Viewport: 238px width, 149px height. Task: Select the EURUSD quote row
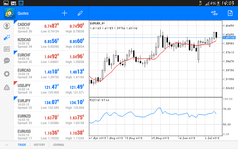click(51, 134)
